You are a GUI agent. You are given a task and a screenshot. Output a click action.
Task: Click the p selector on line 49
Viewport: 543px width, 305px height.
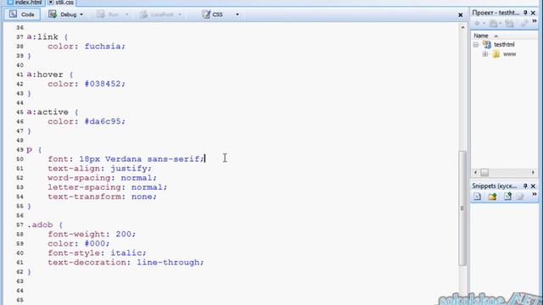click(x=29, y=150)
